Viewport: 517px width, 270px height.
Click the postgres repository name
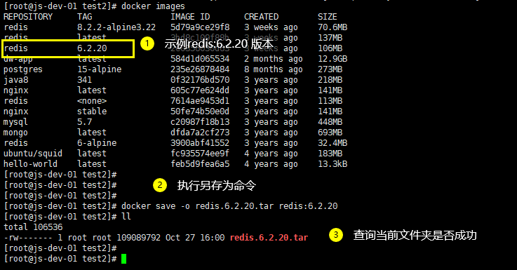tap(23, 69)
